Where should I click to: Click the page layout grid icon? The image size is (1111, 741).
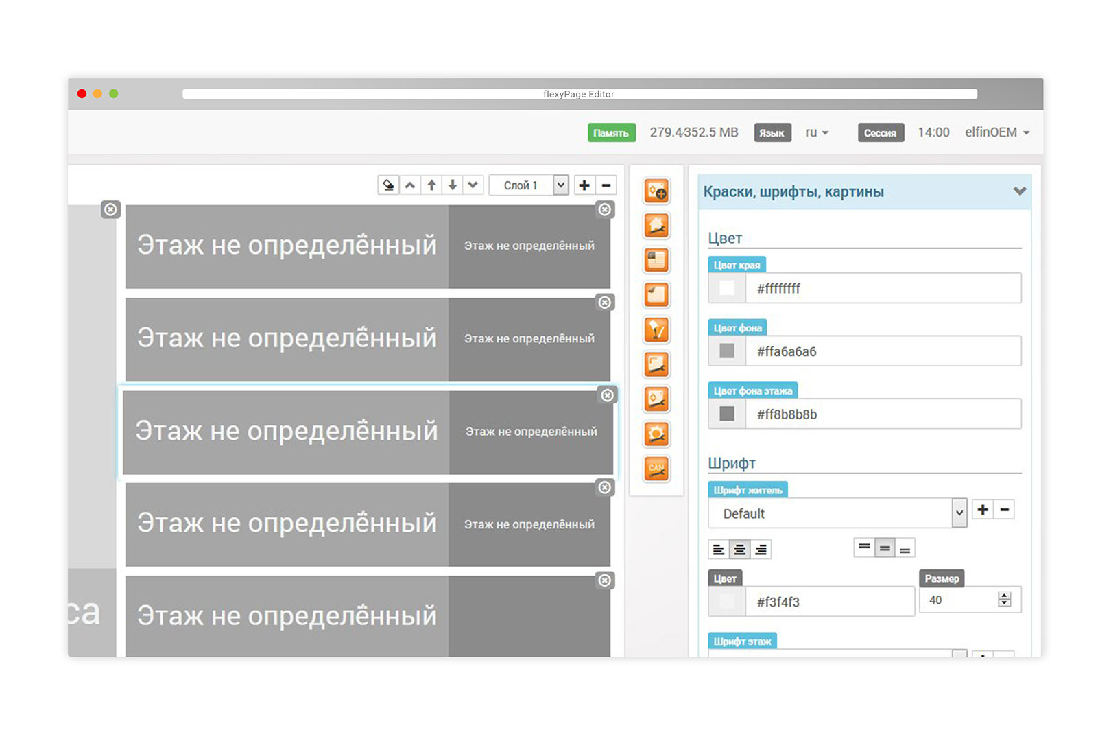(656, 261)
